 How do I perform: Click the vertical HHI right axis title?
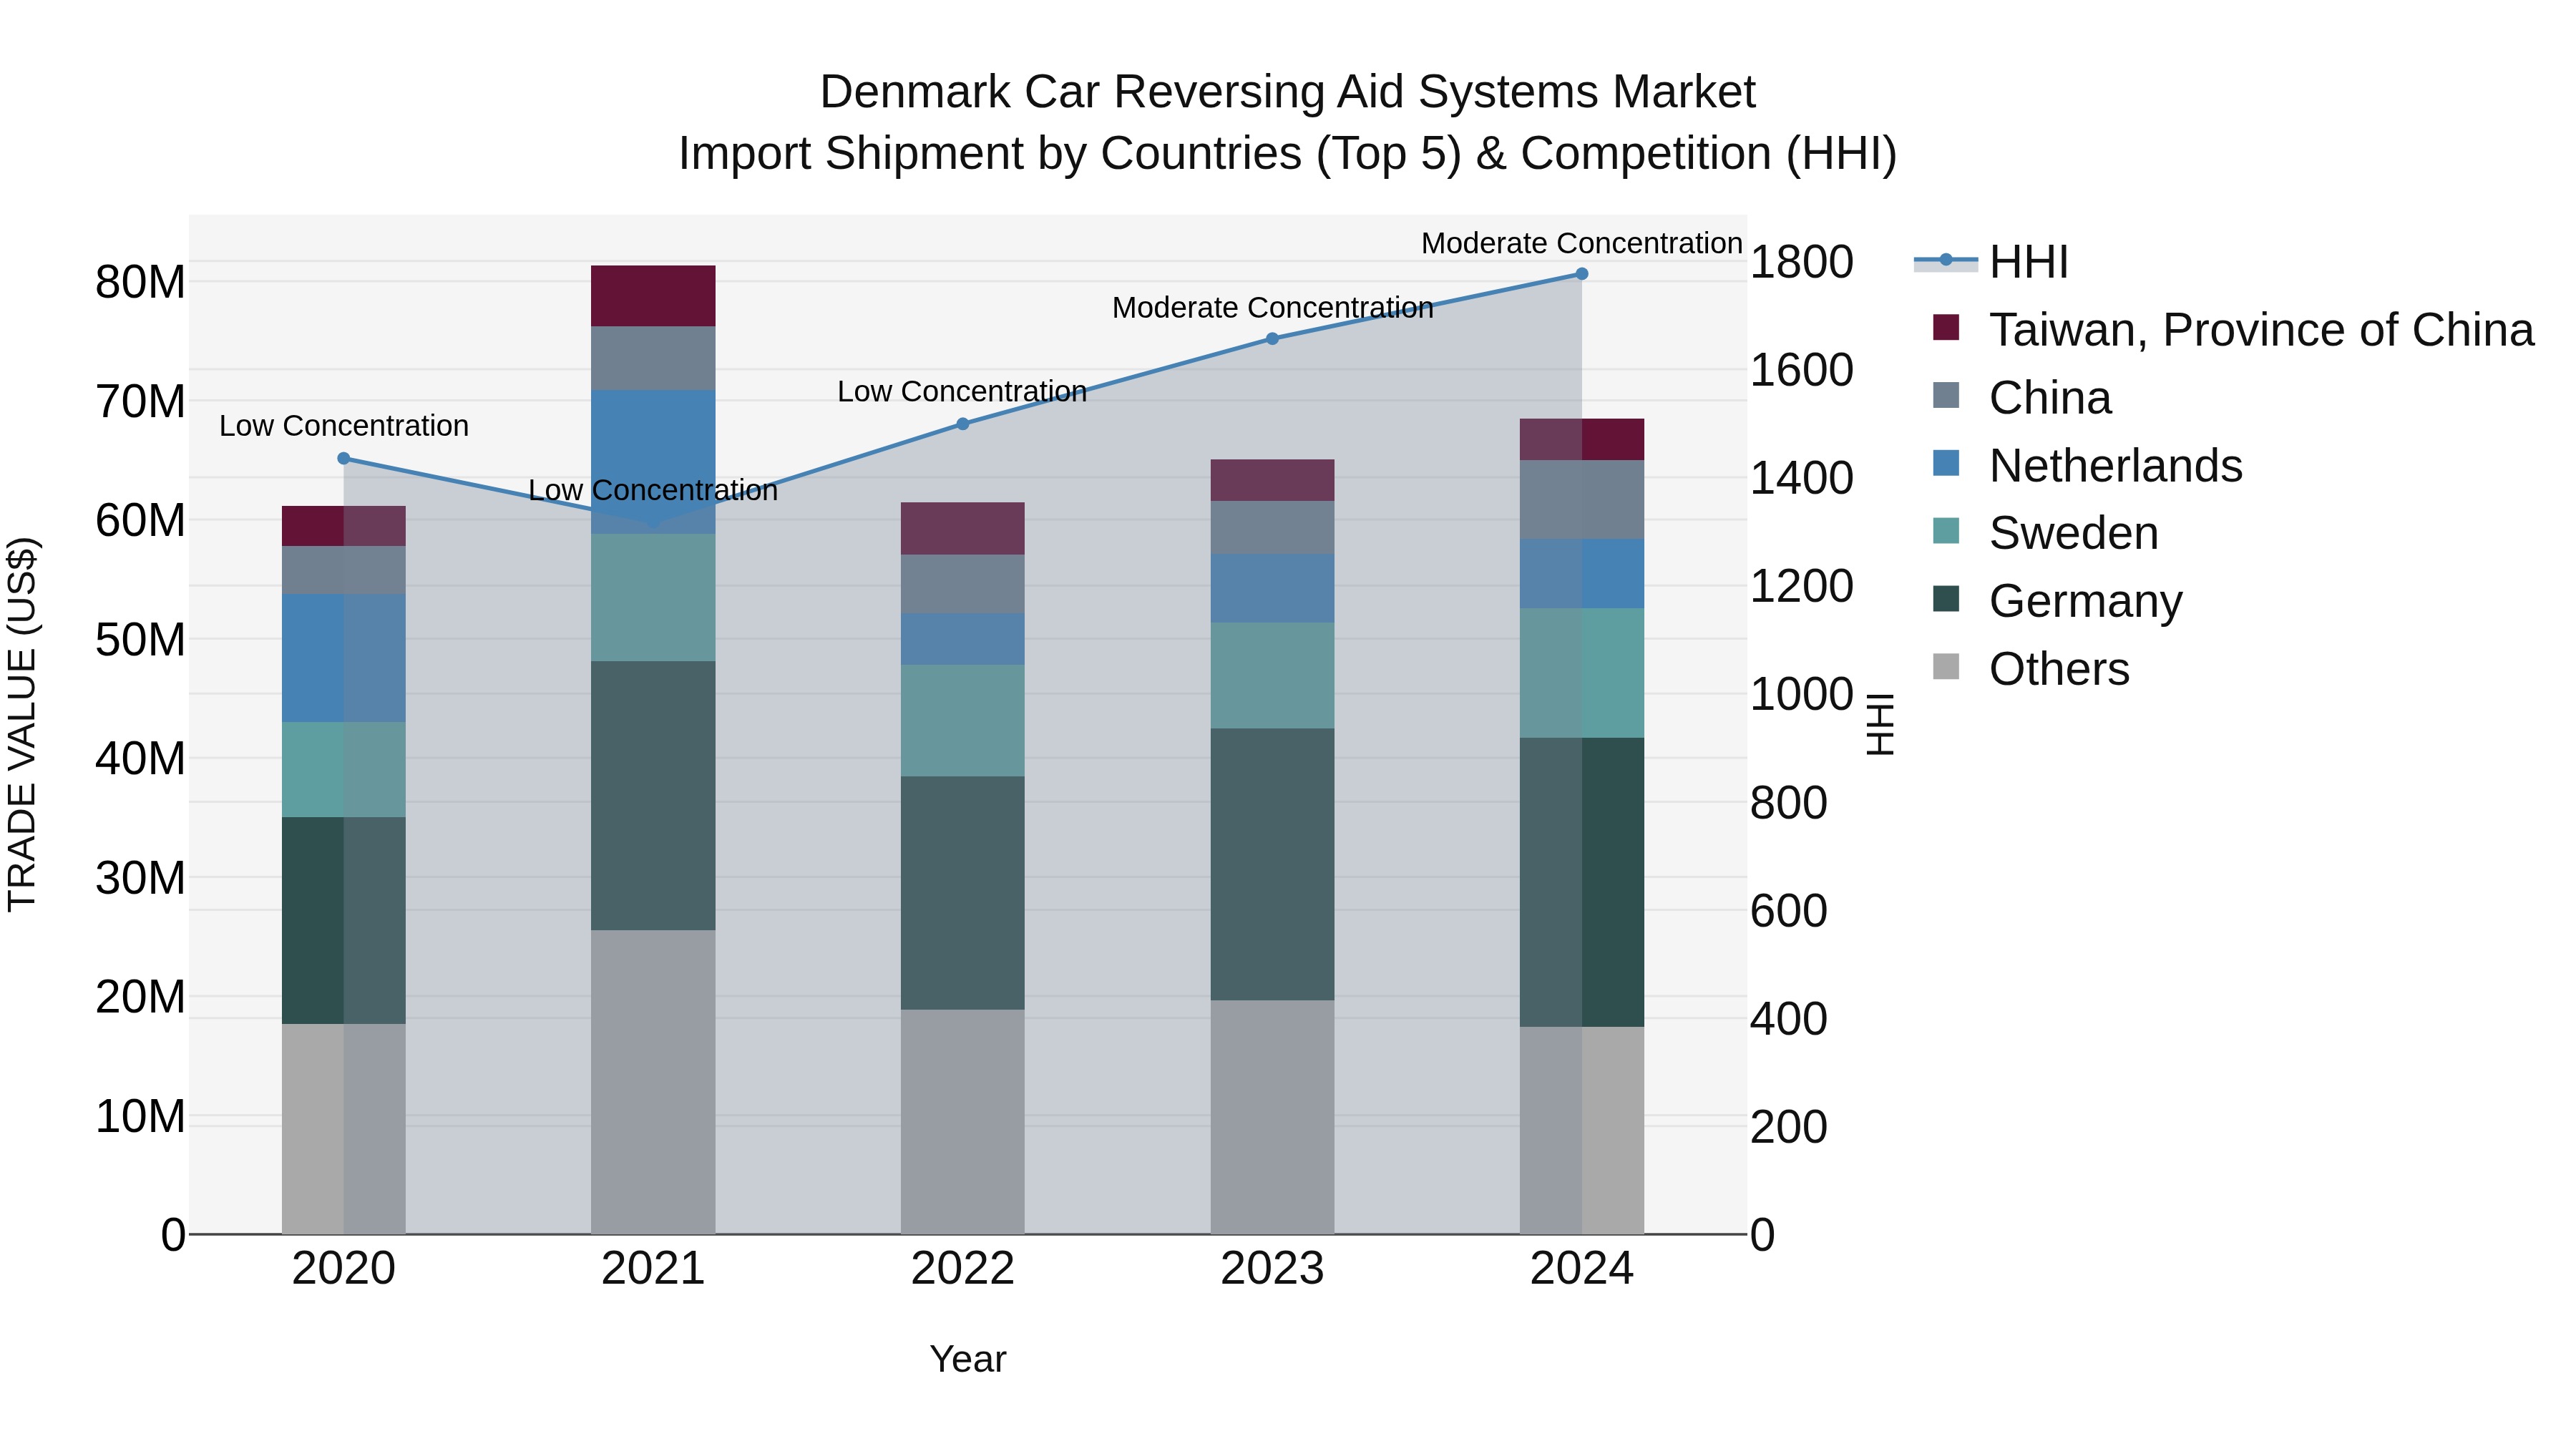pyautogui.click(x=1880, y=724)
